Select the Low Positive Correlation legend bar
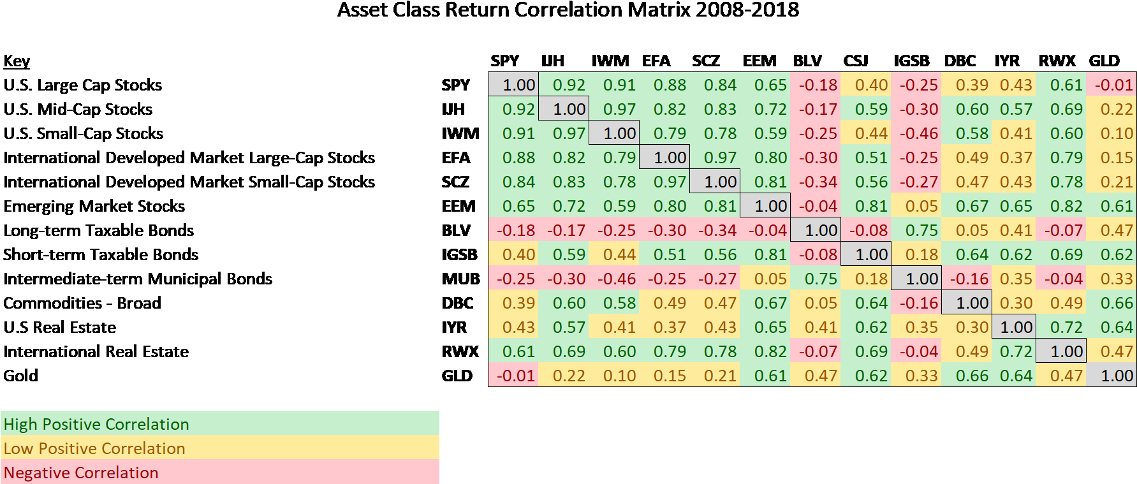 220,448
